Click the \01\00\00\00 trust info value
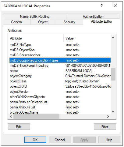The width and height of the screenshot is (124, 147). [x=88, y=66]
